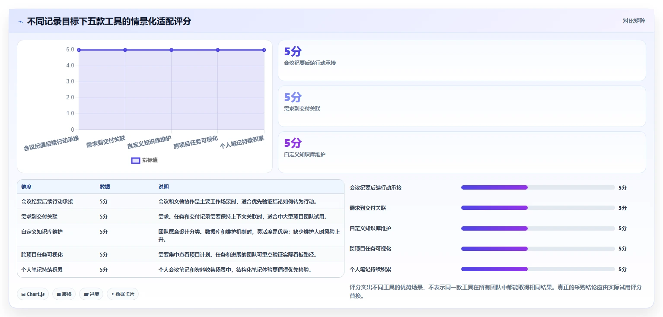Click 个人笔记持续积累 label beside progress bar
The width and height of the screenshot is (663, 317).
pos(370,269)
